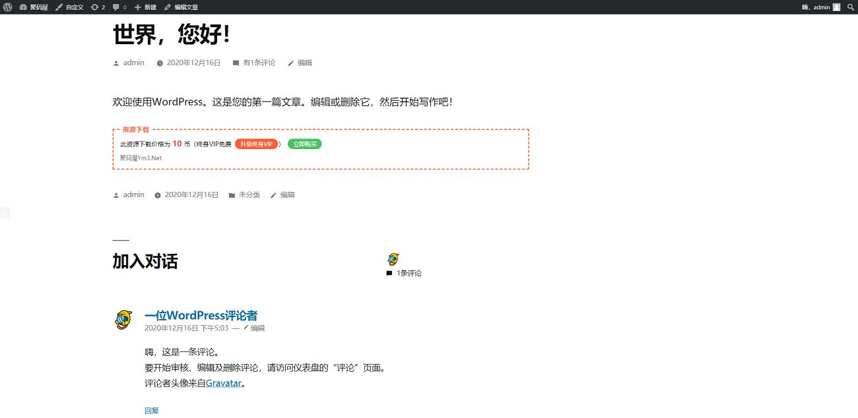
Task: Click the WordPress logo in admin bar
Action: [x=7, y=7]
